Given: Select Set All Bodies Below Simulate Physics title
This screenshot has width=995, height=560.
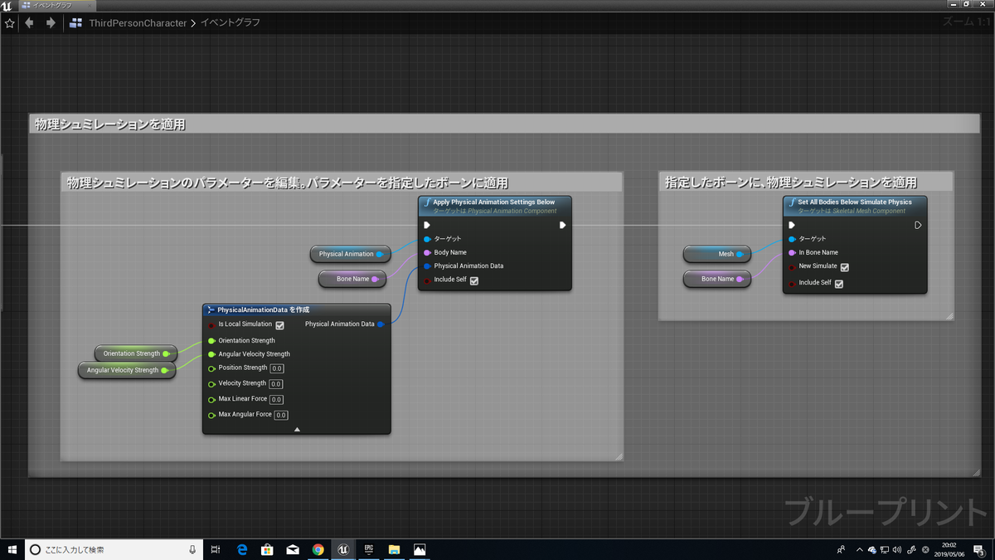Looking at the screenshot, I should point(854,202).
